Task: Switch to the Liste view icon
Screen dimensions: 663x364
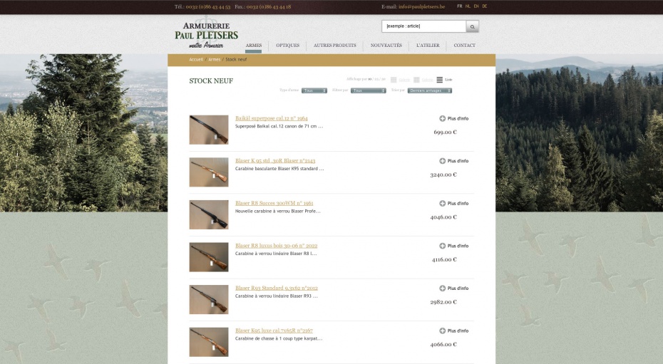Action: point(440,80)
